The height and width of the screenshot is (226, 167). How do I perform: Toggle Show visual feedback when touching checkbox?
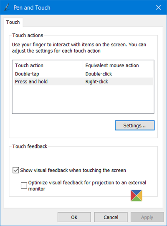(15, 170)
